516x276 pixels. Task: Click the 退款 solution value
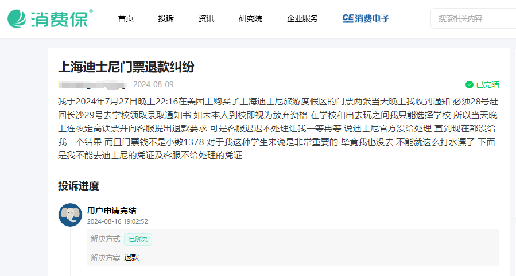pos(131,258)
